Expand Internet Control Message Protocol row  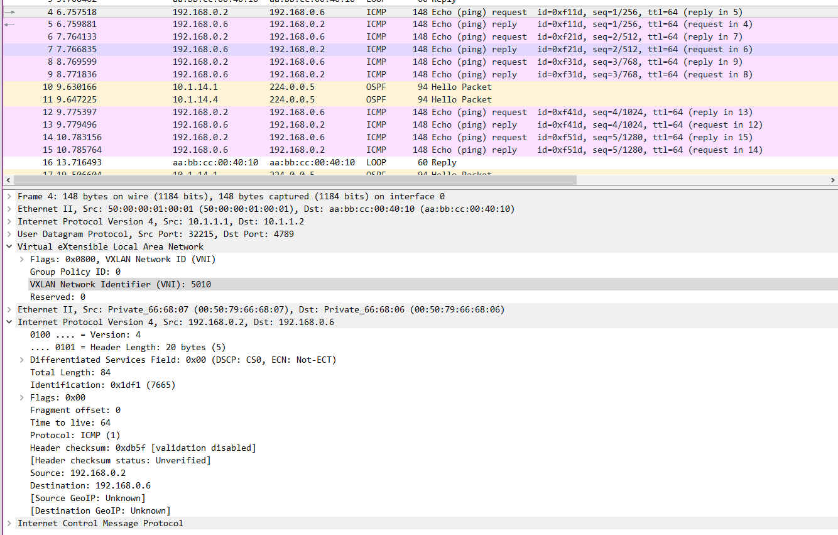click(x=9, y=523)
